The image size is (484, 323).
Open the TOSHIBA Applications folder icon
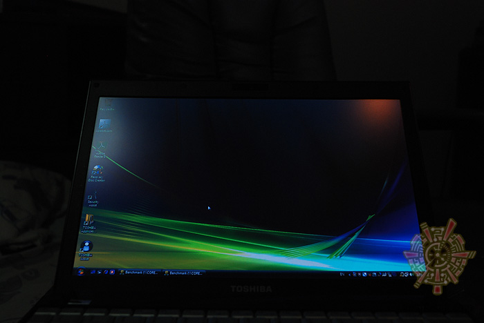coord(89,224)
